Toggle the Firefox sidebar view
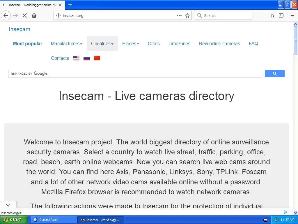This screenshot has height=224, width=298. coord(281,16)
